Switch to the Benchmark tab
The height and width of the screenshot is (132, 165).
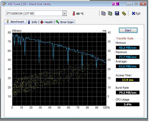[x=15, y=22]
